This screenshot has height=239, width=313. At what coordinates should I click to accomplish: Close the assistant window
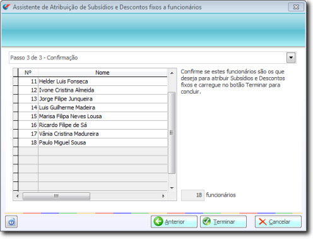(296, 7)
